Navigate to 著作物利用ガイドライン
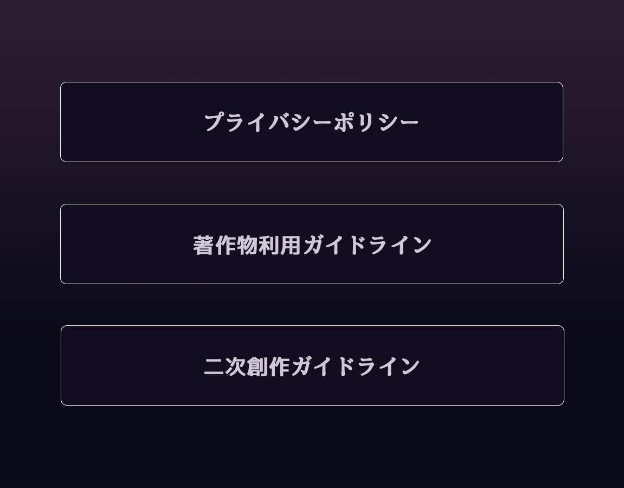Screen dimensions: 624x488 312,245
